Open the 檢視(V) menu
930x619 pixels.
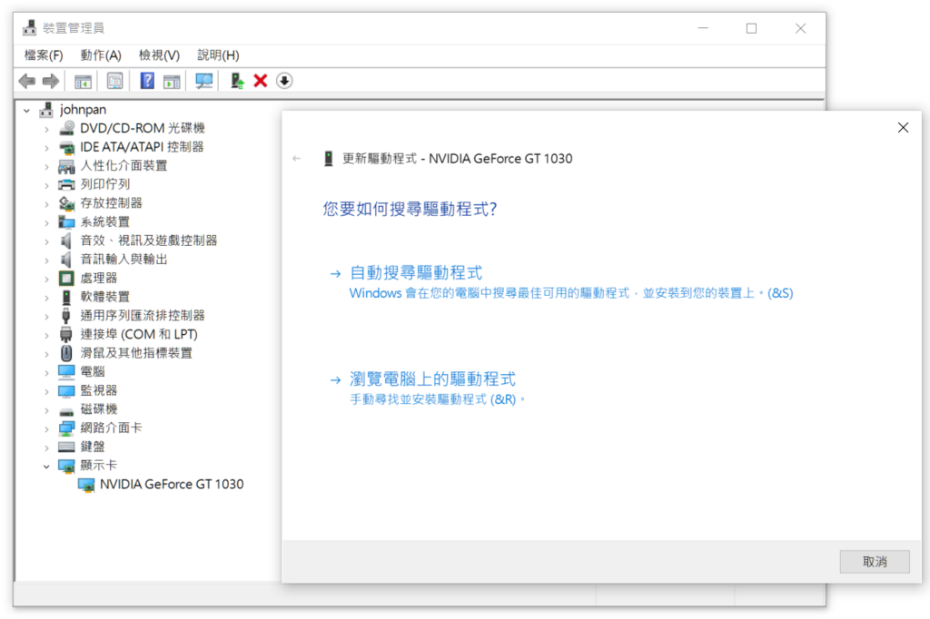(159, 55)
